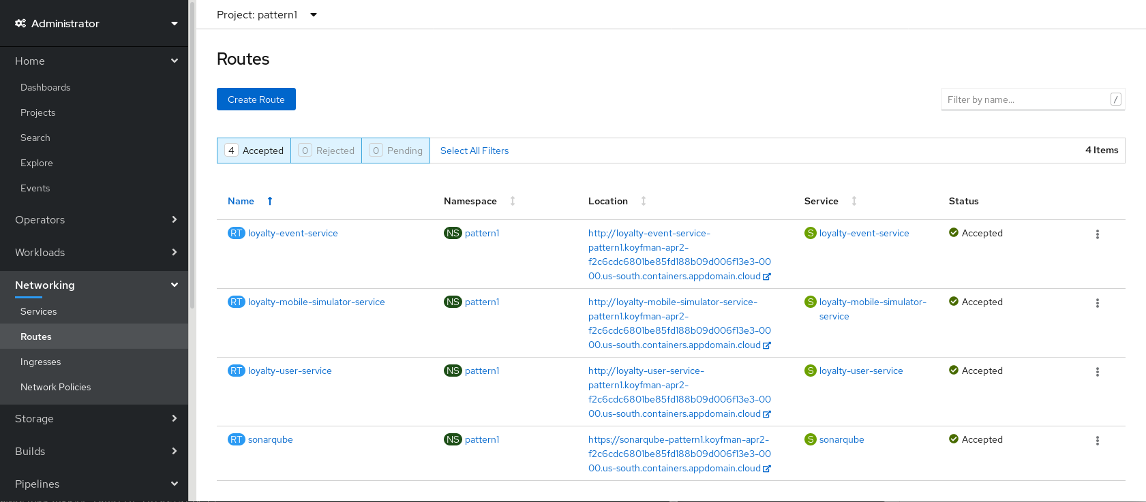Viewport: 1146px width, 502px height.
Task: Open kebab menu for sonarqube route
Action: (1097, 441)
